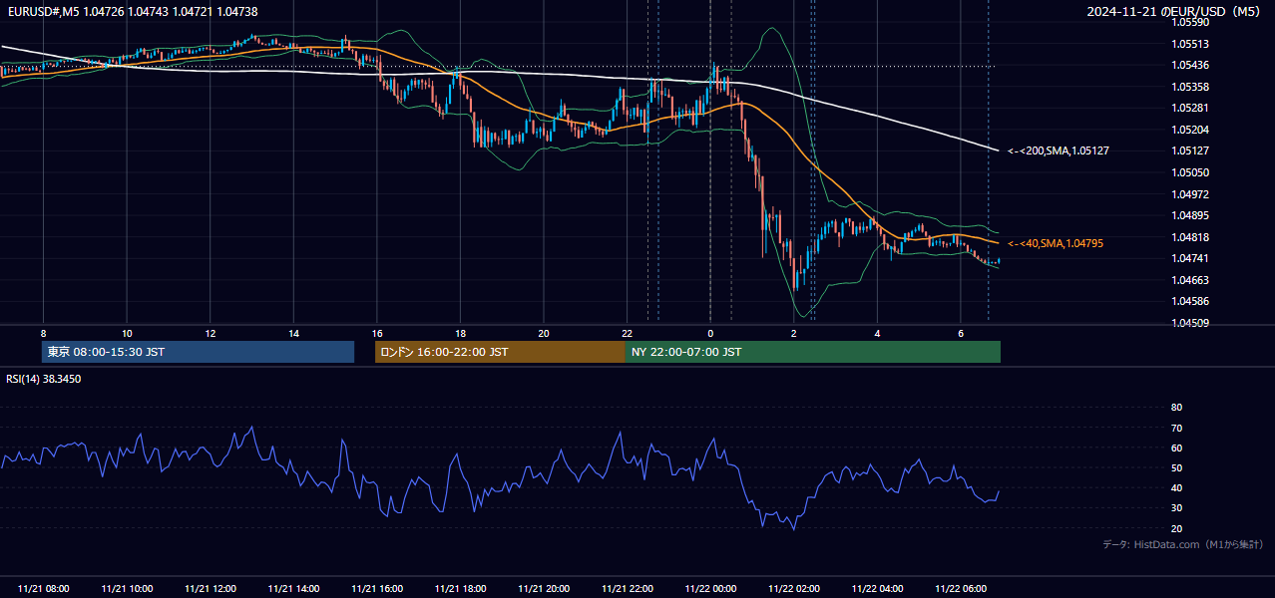Click hour tick 6 under price chart
Viewport: 1275px width, 598px height.
960,333
